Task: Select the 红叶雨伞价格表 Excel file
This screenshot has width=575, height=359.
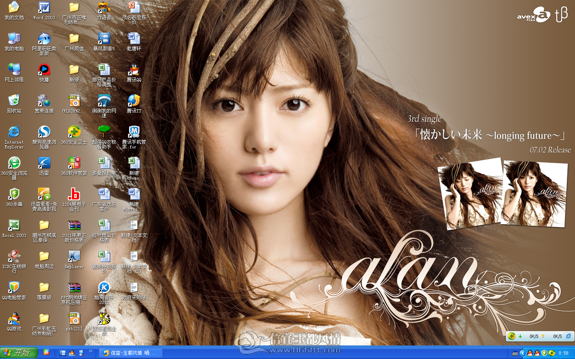Action: tap(104, 231)
